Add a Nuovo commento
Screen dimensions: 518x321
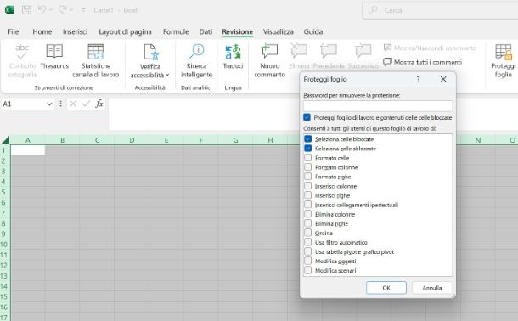269,61
